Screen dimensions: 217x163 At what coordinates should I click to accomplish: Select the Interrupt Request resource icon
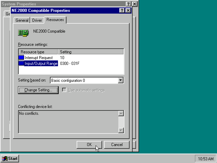[21, 57]
